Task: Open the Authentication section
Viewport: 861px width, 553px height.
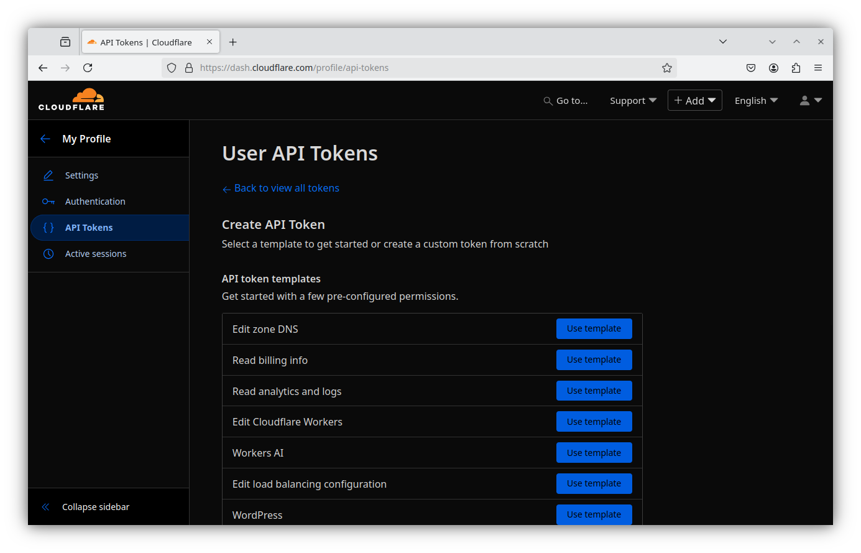Action: (x=95, y=202)
